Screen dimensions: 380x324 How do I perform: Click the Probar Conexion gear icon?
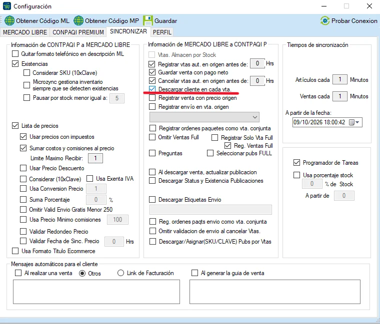324,20
